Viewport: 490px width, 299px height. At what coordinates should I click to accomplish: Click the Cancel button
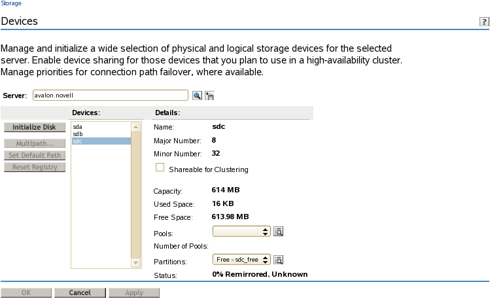click(80, 293)
